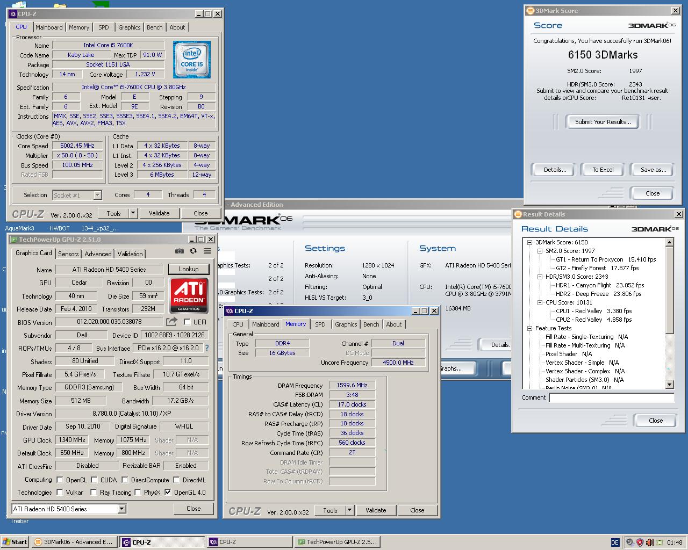Open Tools dropdown arrow in CPU window
Screen dimensions: 688x550
133,213
